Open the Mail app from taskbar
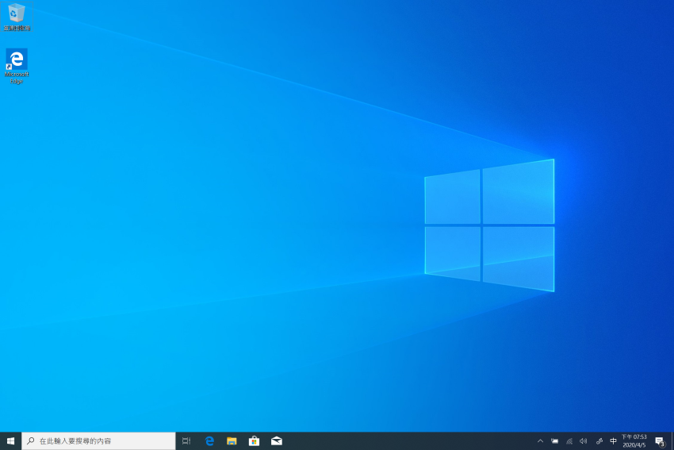Viewport: 674px width, 450px height. pos(277,441)
